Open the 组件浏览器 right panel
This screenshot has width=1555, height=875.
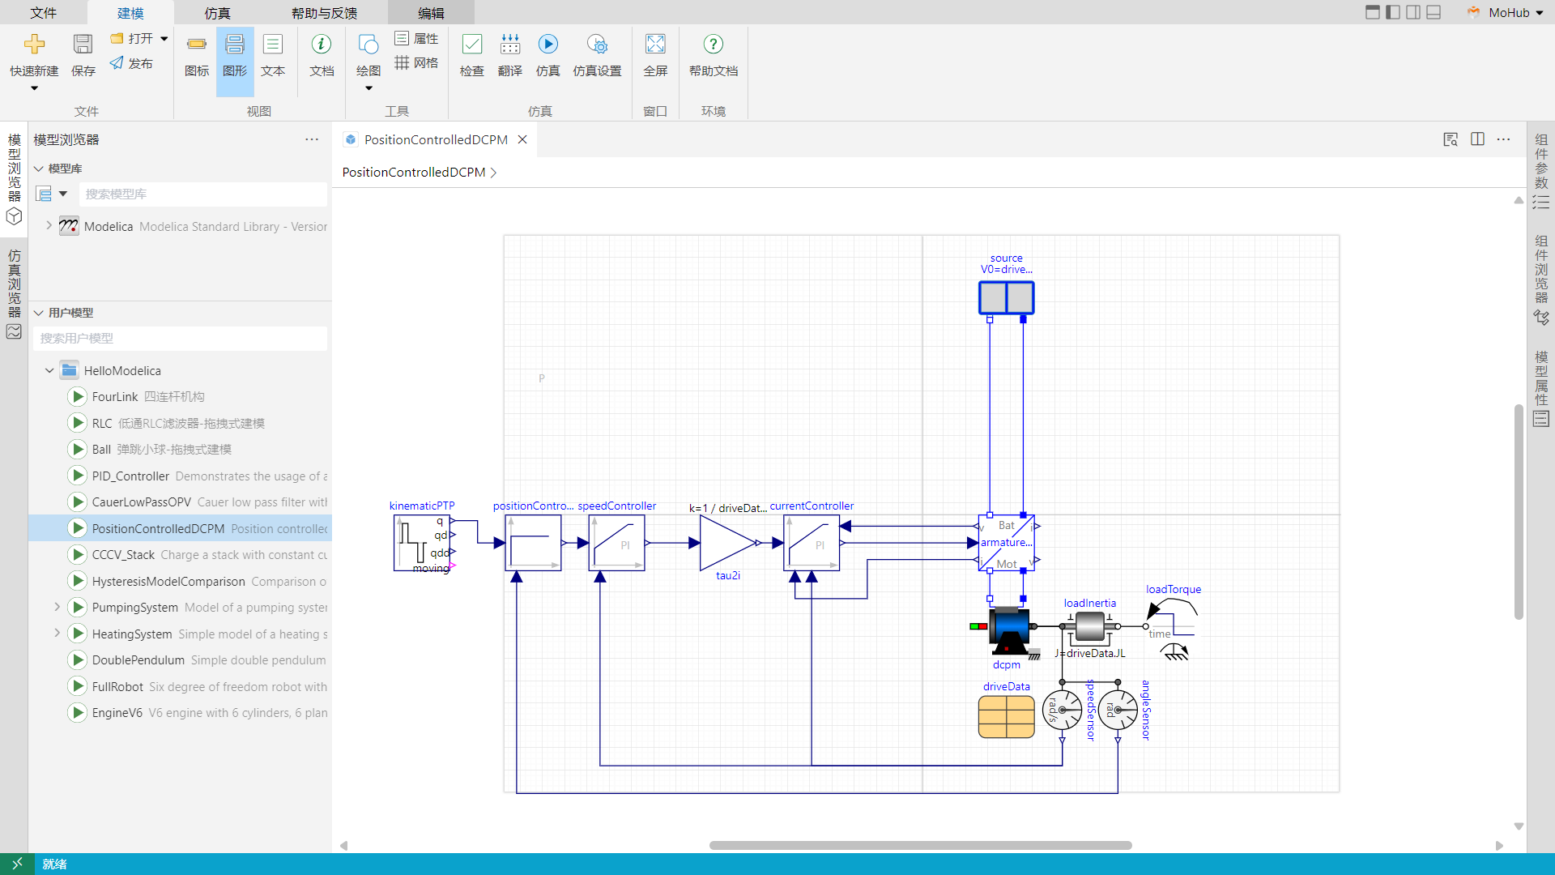tap(1540, 280)
